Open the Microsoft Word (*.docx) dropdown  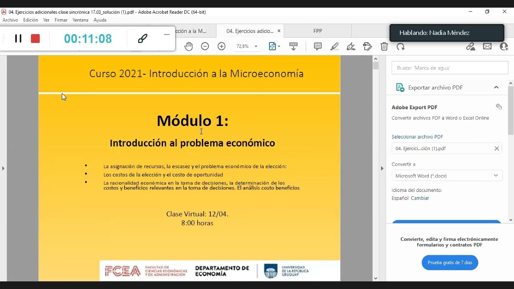pos(447,176)
